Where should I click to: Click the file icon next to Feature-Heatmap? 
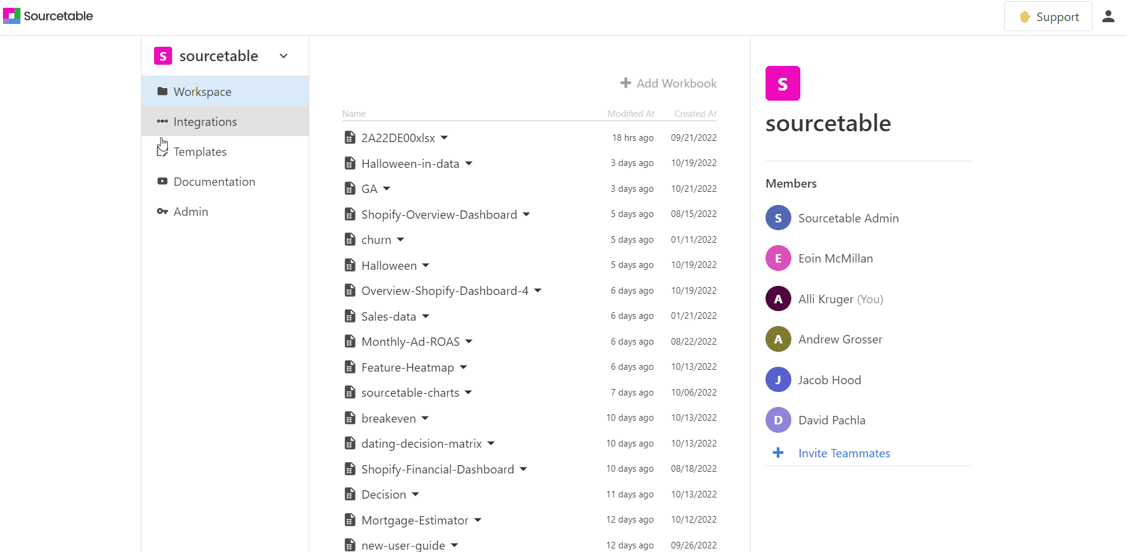click(x=350, y=367)
